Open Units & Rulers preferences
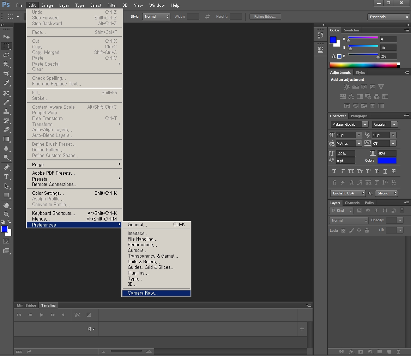 (x=157, y=262)
